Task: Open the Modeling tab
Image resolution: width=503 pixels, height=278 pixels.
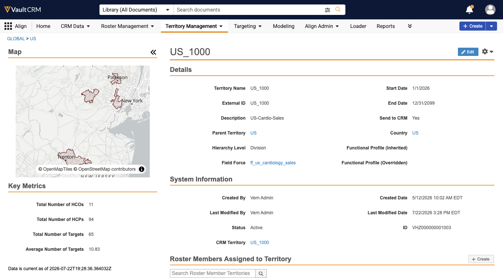Action: point(284,26)
